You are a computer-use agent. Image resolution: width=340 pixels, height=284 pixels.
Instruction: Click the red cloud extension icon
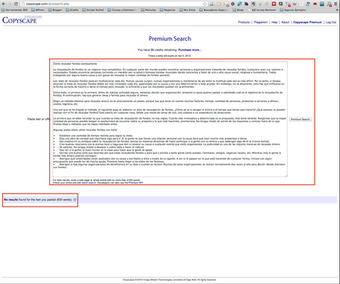(x=315, y=4)
